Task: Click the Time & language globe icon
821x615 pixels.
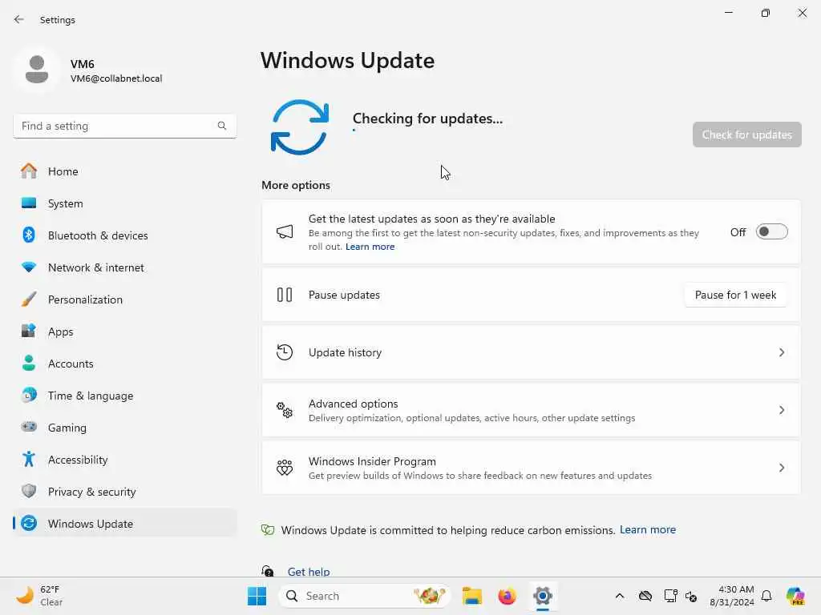Action: (x=29, y=395)
